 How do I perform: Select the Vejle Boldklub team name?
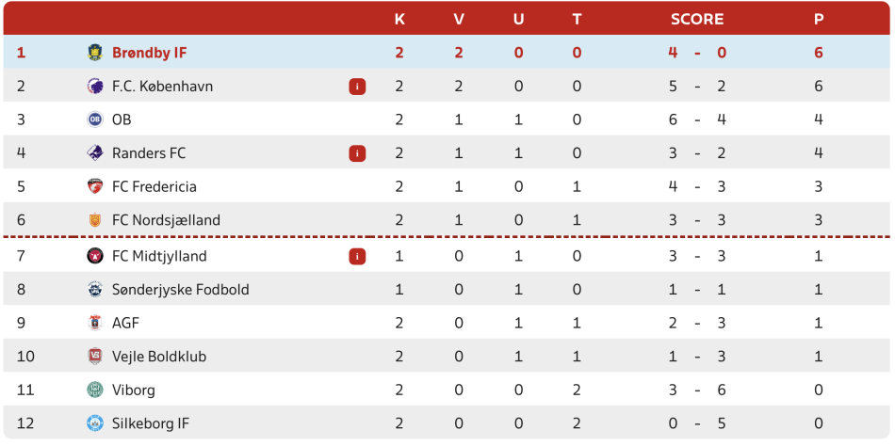[159, 357]
